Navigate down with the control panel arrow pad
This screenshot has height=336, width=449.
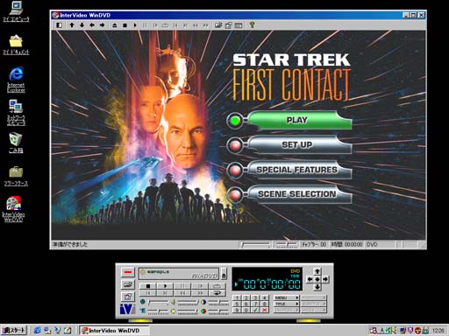coord(317,287)
